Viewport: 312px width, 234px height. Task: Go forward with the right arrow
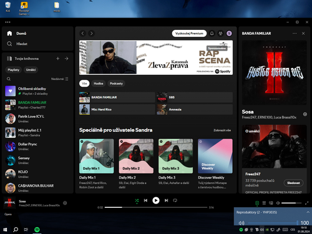pos(91,33)
